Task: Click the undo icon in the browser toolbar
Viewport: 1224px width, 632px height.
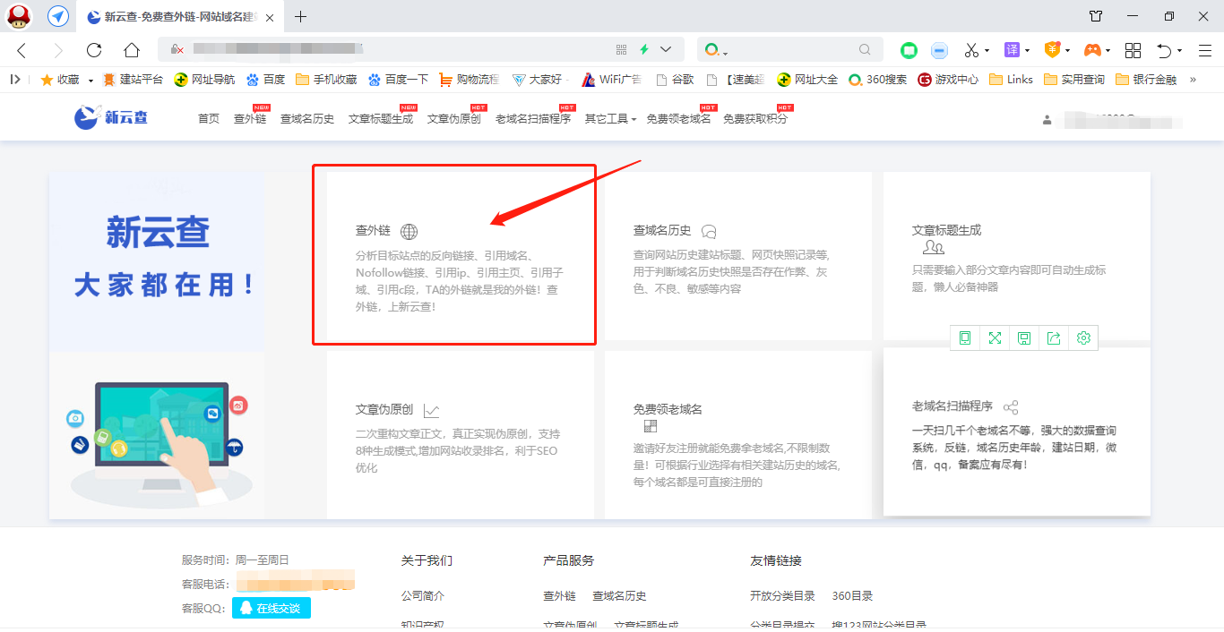Action: pyautogui.click(x=1166, y=49)
